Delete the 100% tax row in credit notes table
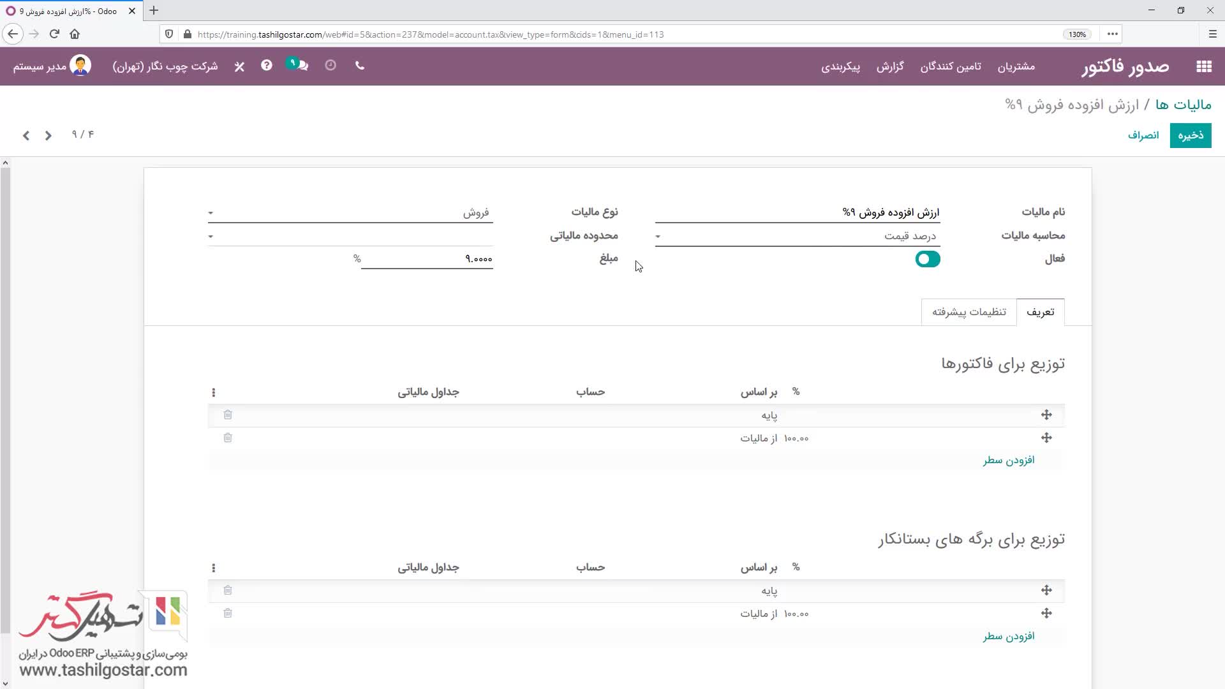The height and width of the screenshot is (689, 1225). point(228,614)
